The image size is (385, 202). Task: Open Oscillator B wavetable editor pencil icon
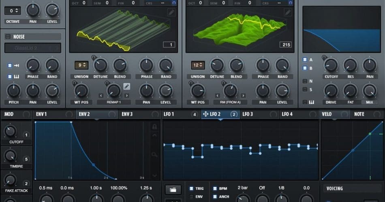click(x=287, y=12)
